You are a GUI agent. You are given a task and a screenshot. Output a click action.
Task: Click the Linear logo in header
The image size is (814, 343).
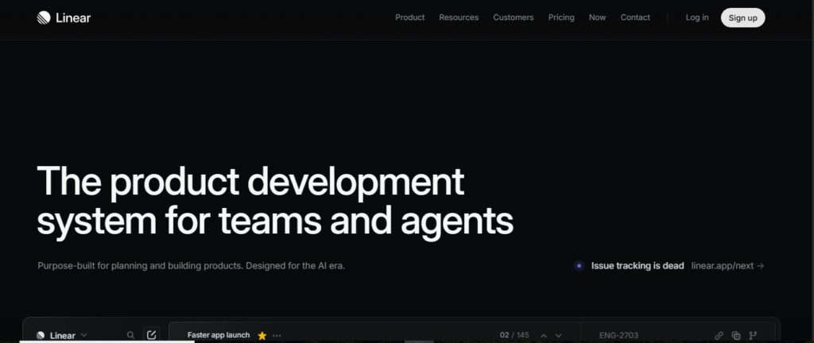pos(64,17)
